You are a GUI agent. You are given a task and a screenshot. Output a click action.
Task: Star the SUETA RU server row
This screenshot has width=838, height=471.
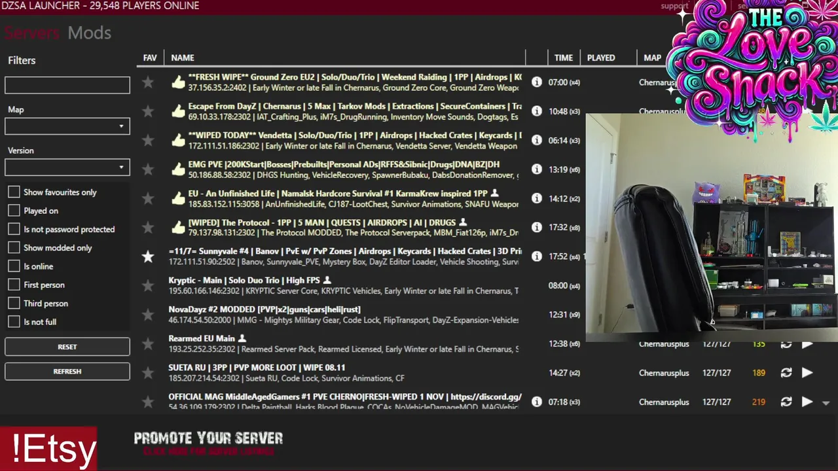148,373
